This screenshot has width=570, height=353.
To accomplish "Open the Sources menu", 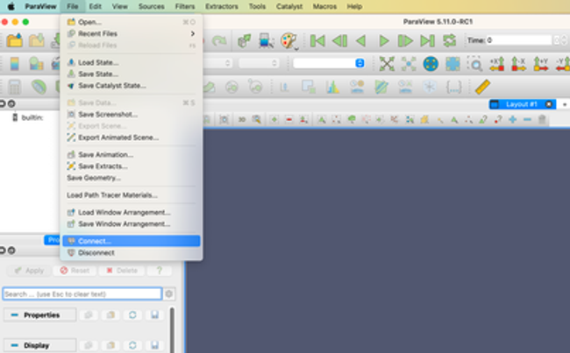I will pos(151,6).
